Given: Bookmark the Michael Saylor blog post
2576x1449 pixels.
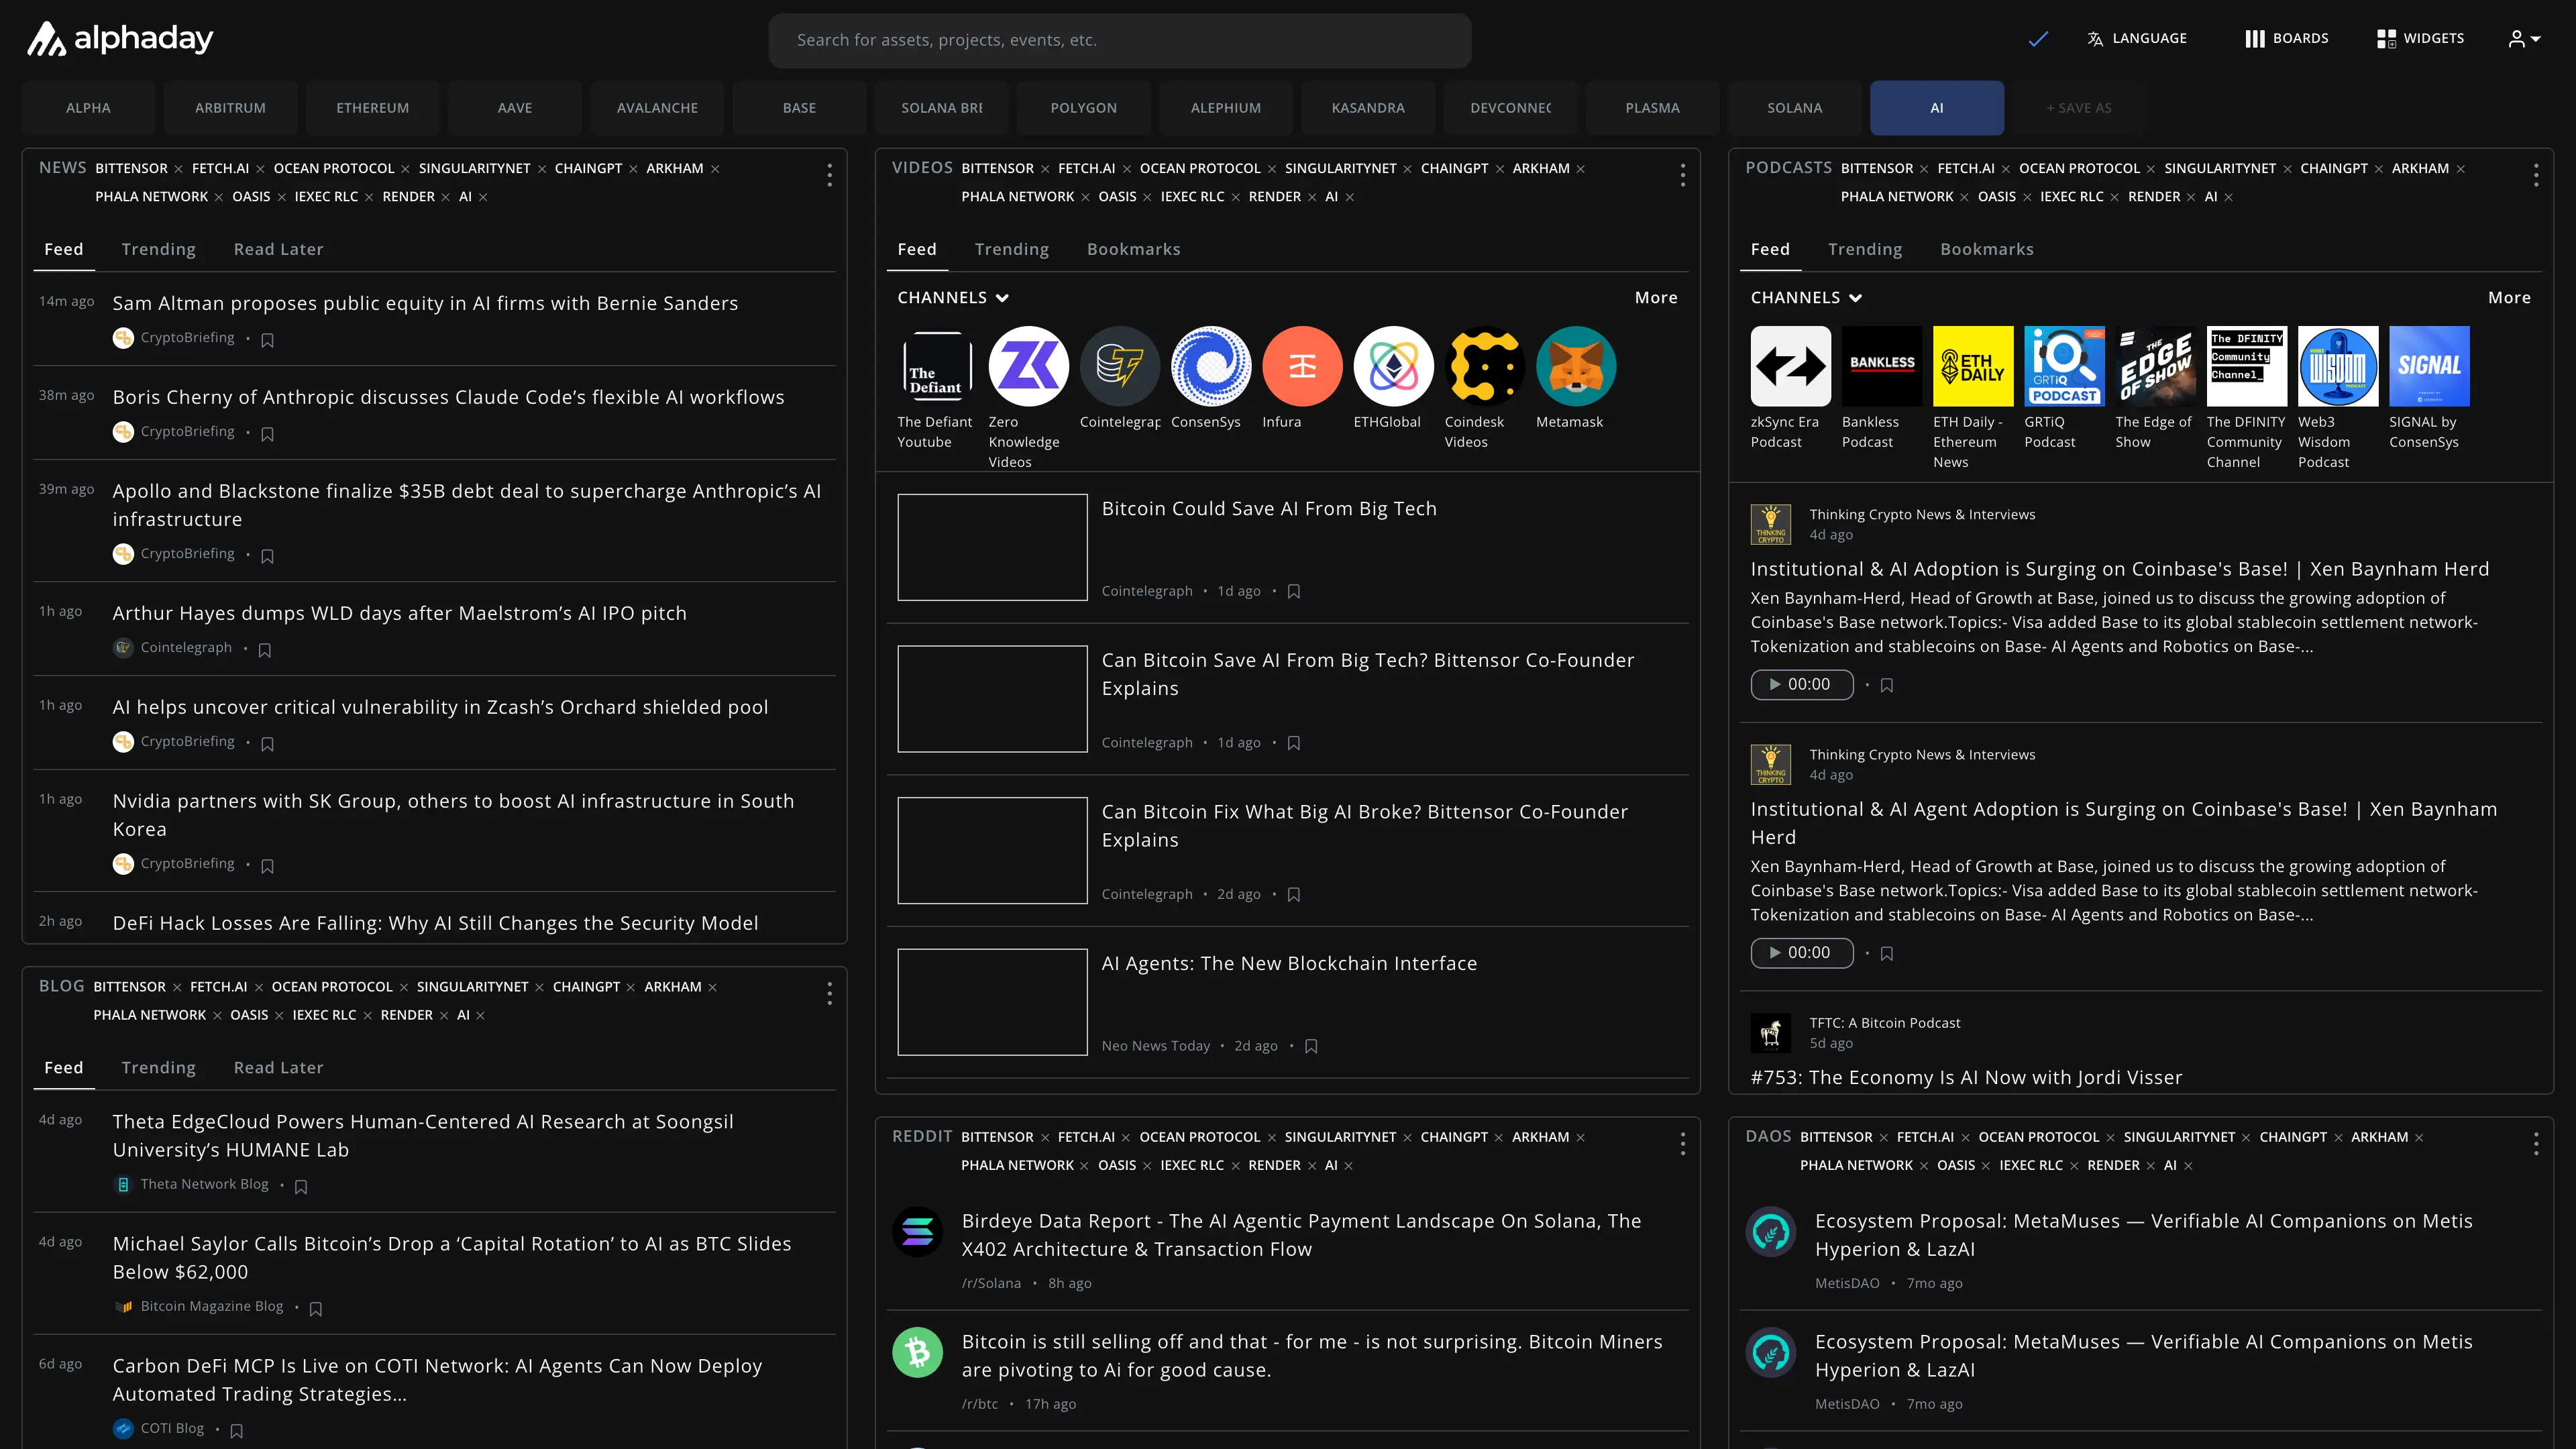Looking at the screenshot, I should (x=316, y=1308).
